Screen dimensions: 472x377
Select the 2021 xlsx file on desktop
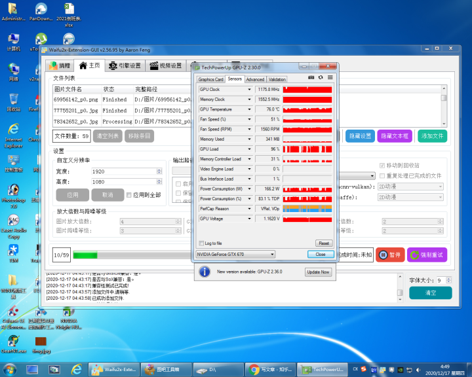click(x=69, y=15)
